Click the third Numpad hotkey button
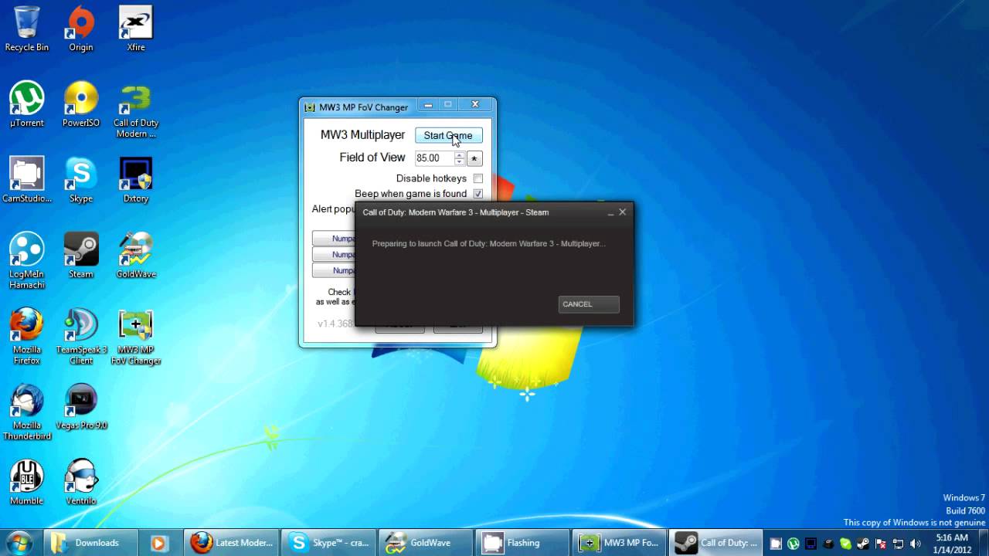989x556 pixels. point(333,270)
